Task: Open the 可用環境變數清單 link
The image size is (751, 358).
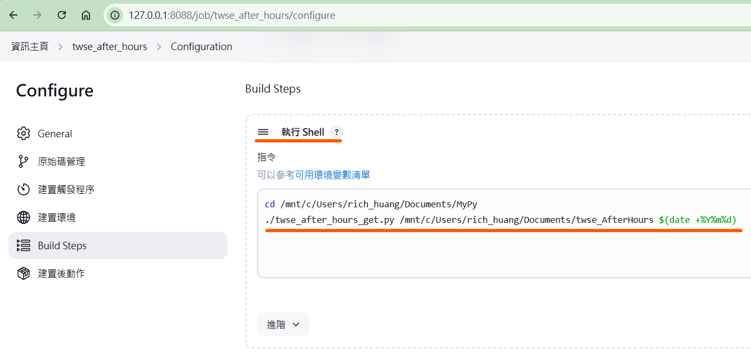Action: 332,175
